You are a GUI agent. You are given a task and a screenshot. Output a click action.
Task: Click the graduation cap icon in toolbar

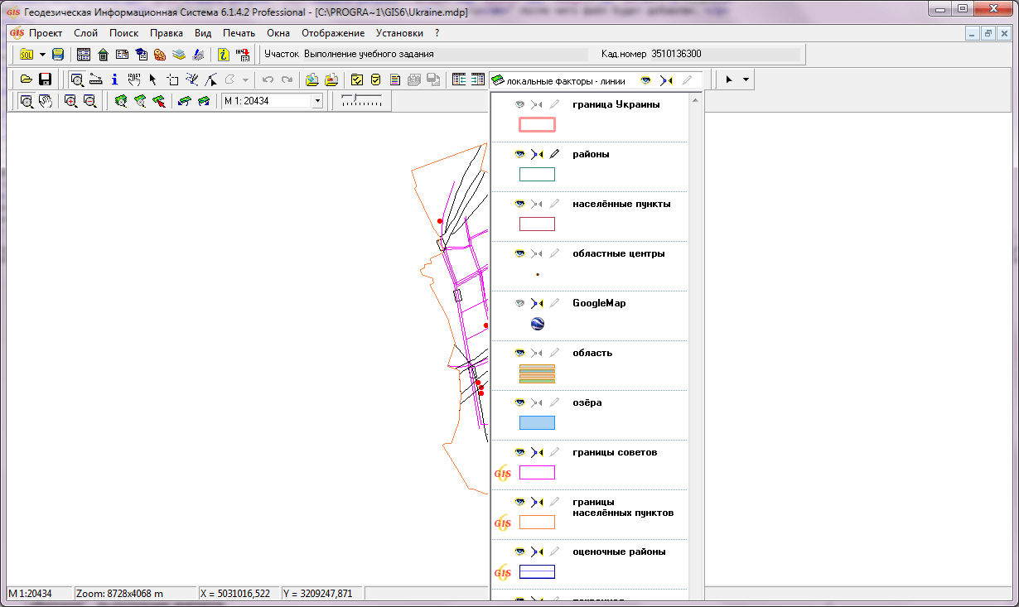click(x=141, y=55)
